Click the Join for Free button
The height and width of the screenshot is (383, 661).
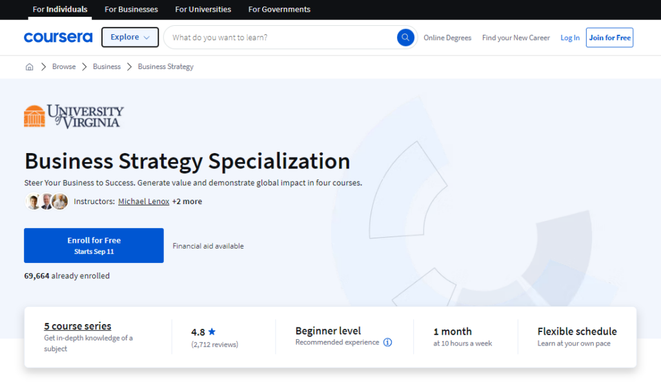tap(609, 37)
